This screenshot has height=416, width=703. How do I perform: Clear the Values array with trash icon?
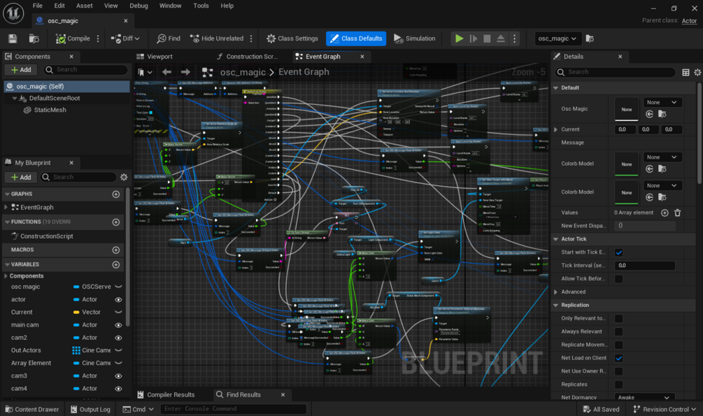(677, 213)
